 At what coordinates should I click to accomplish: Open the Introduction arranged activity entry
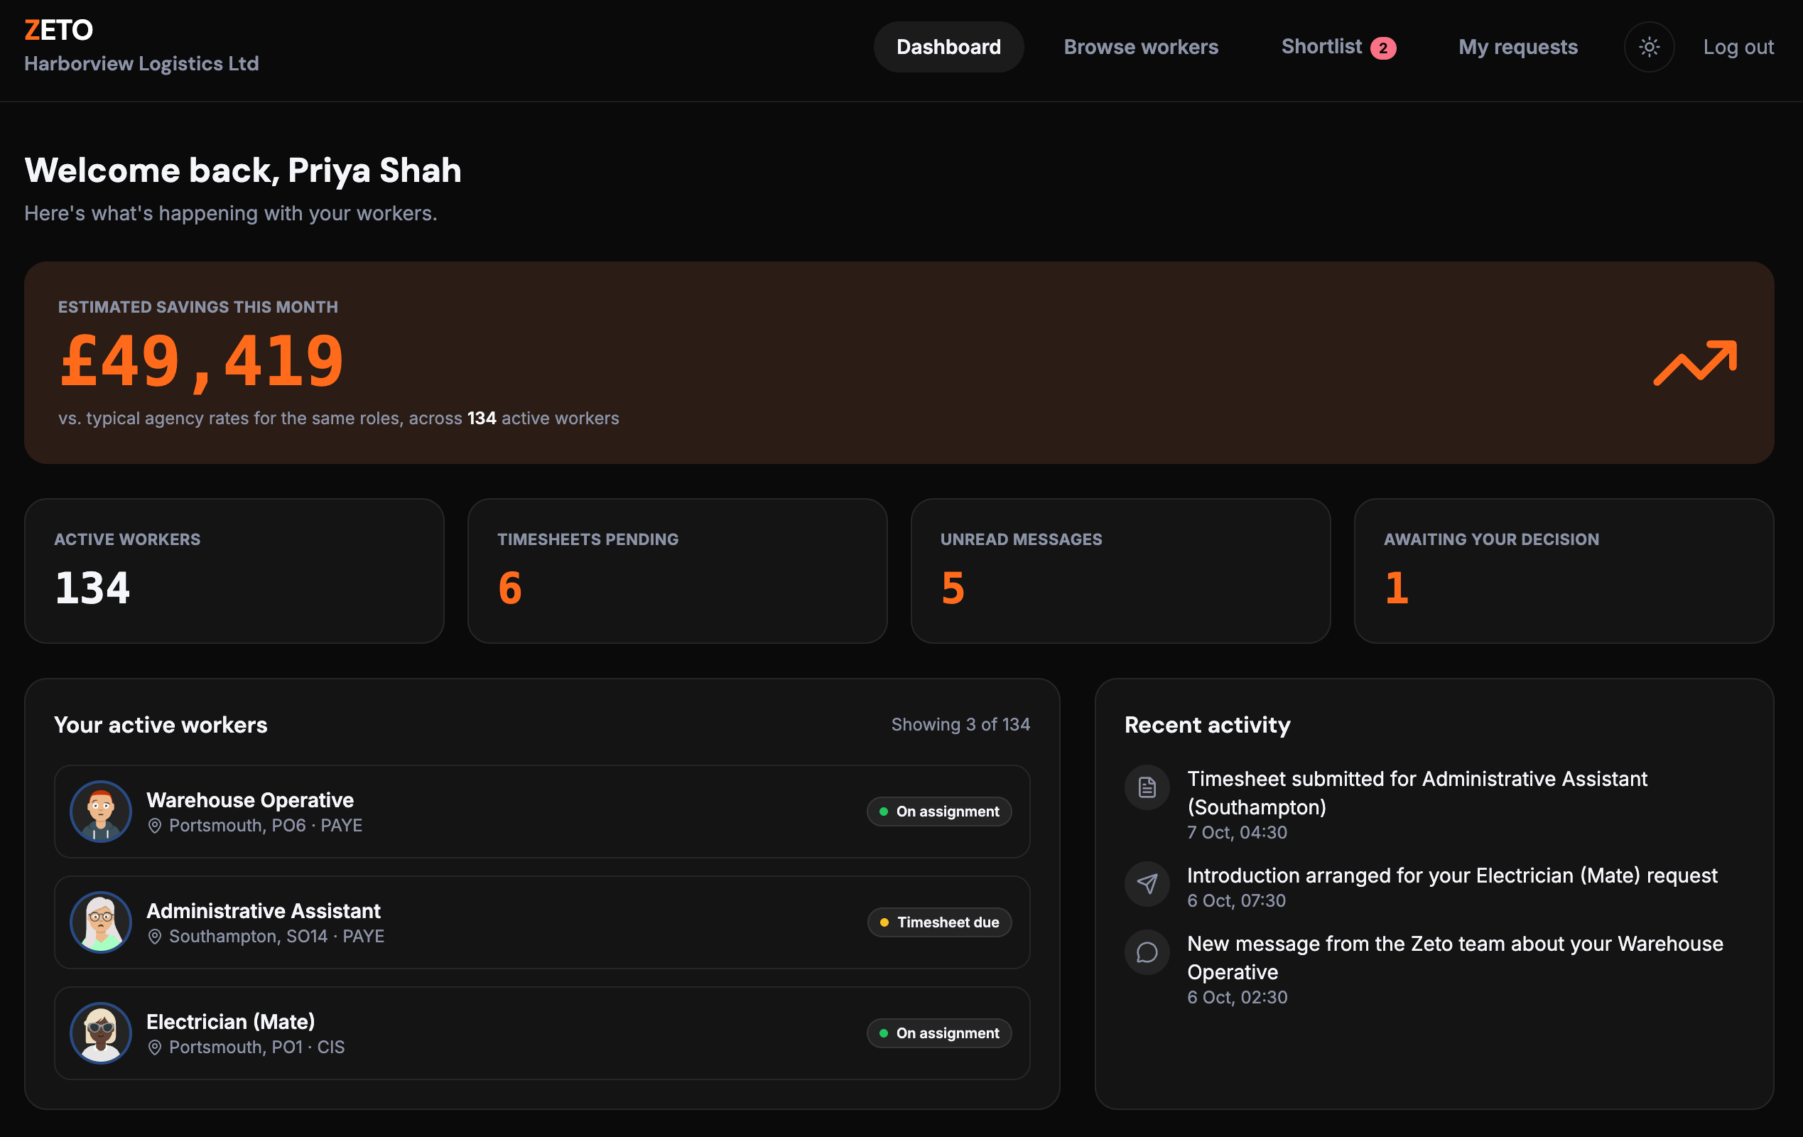tap(1434, 887)
